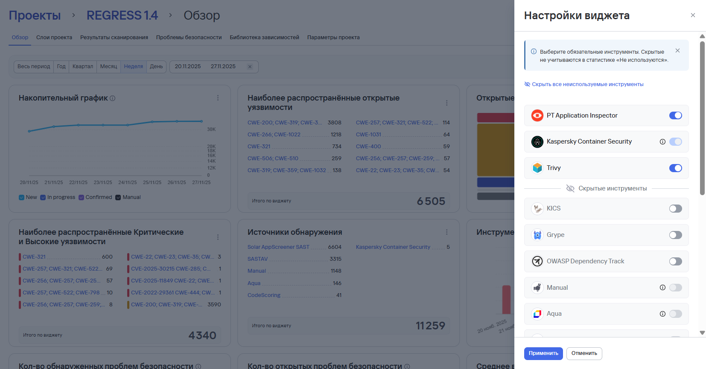Click the Kaspersky Container Security info icon
Image resolution: width=706 pixels, height=369 pixels.
click(662, 142)
